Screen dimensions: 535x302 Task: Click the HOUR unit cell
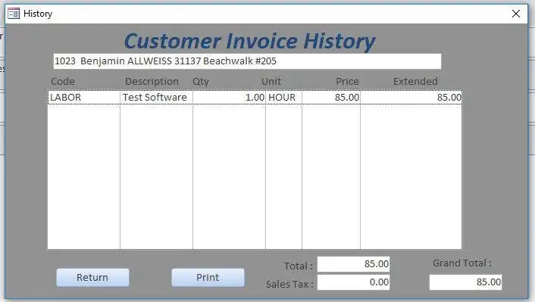click(283, 98)
